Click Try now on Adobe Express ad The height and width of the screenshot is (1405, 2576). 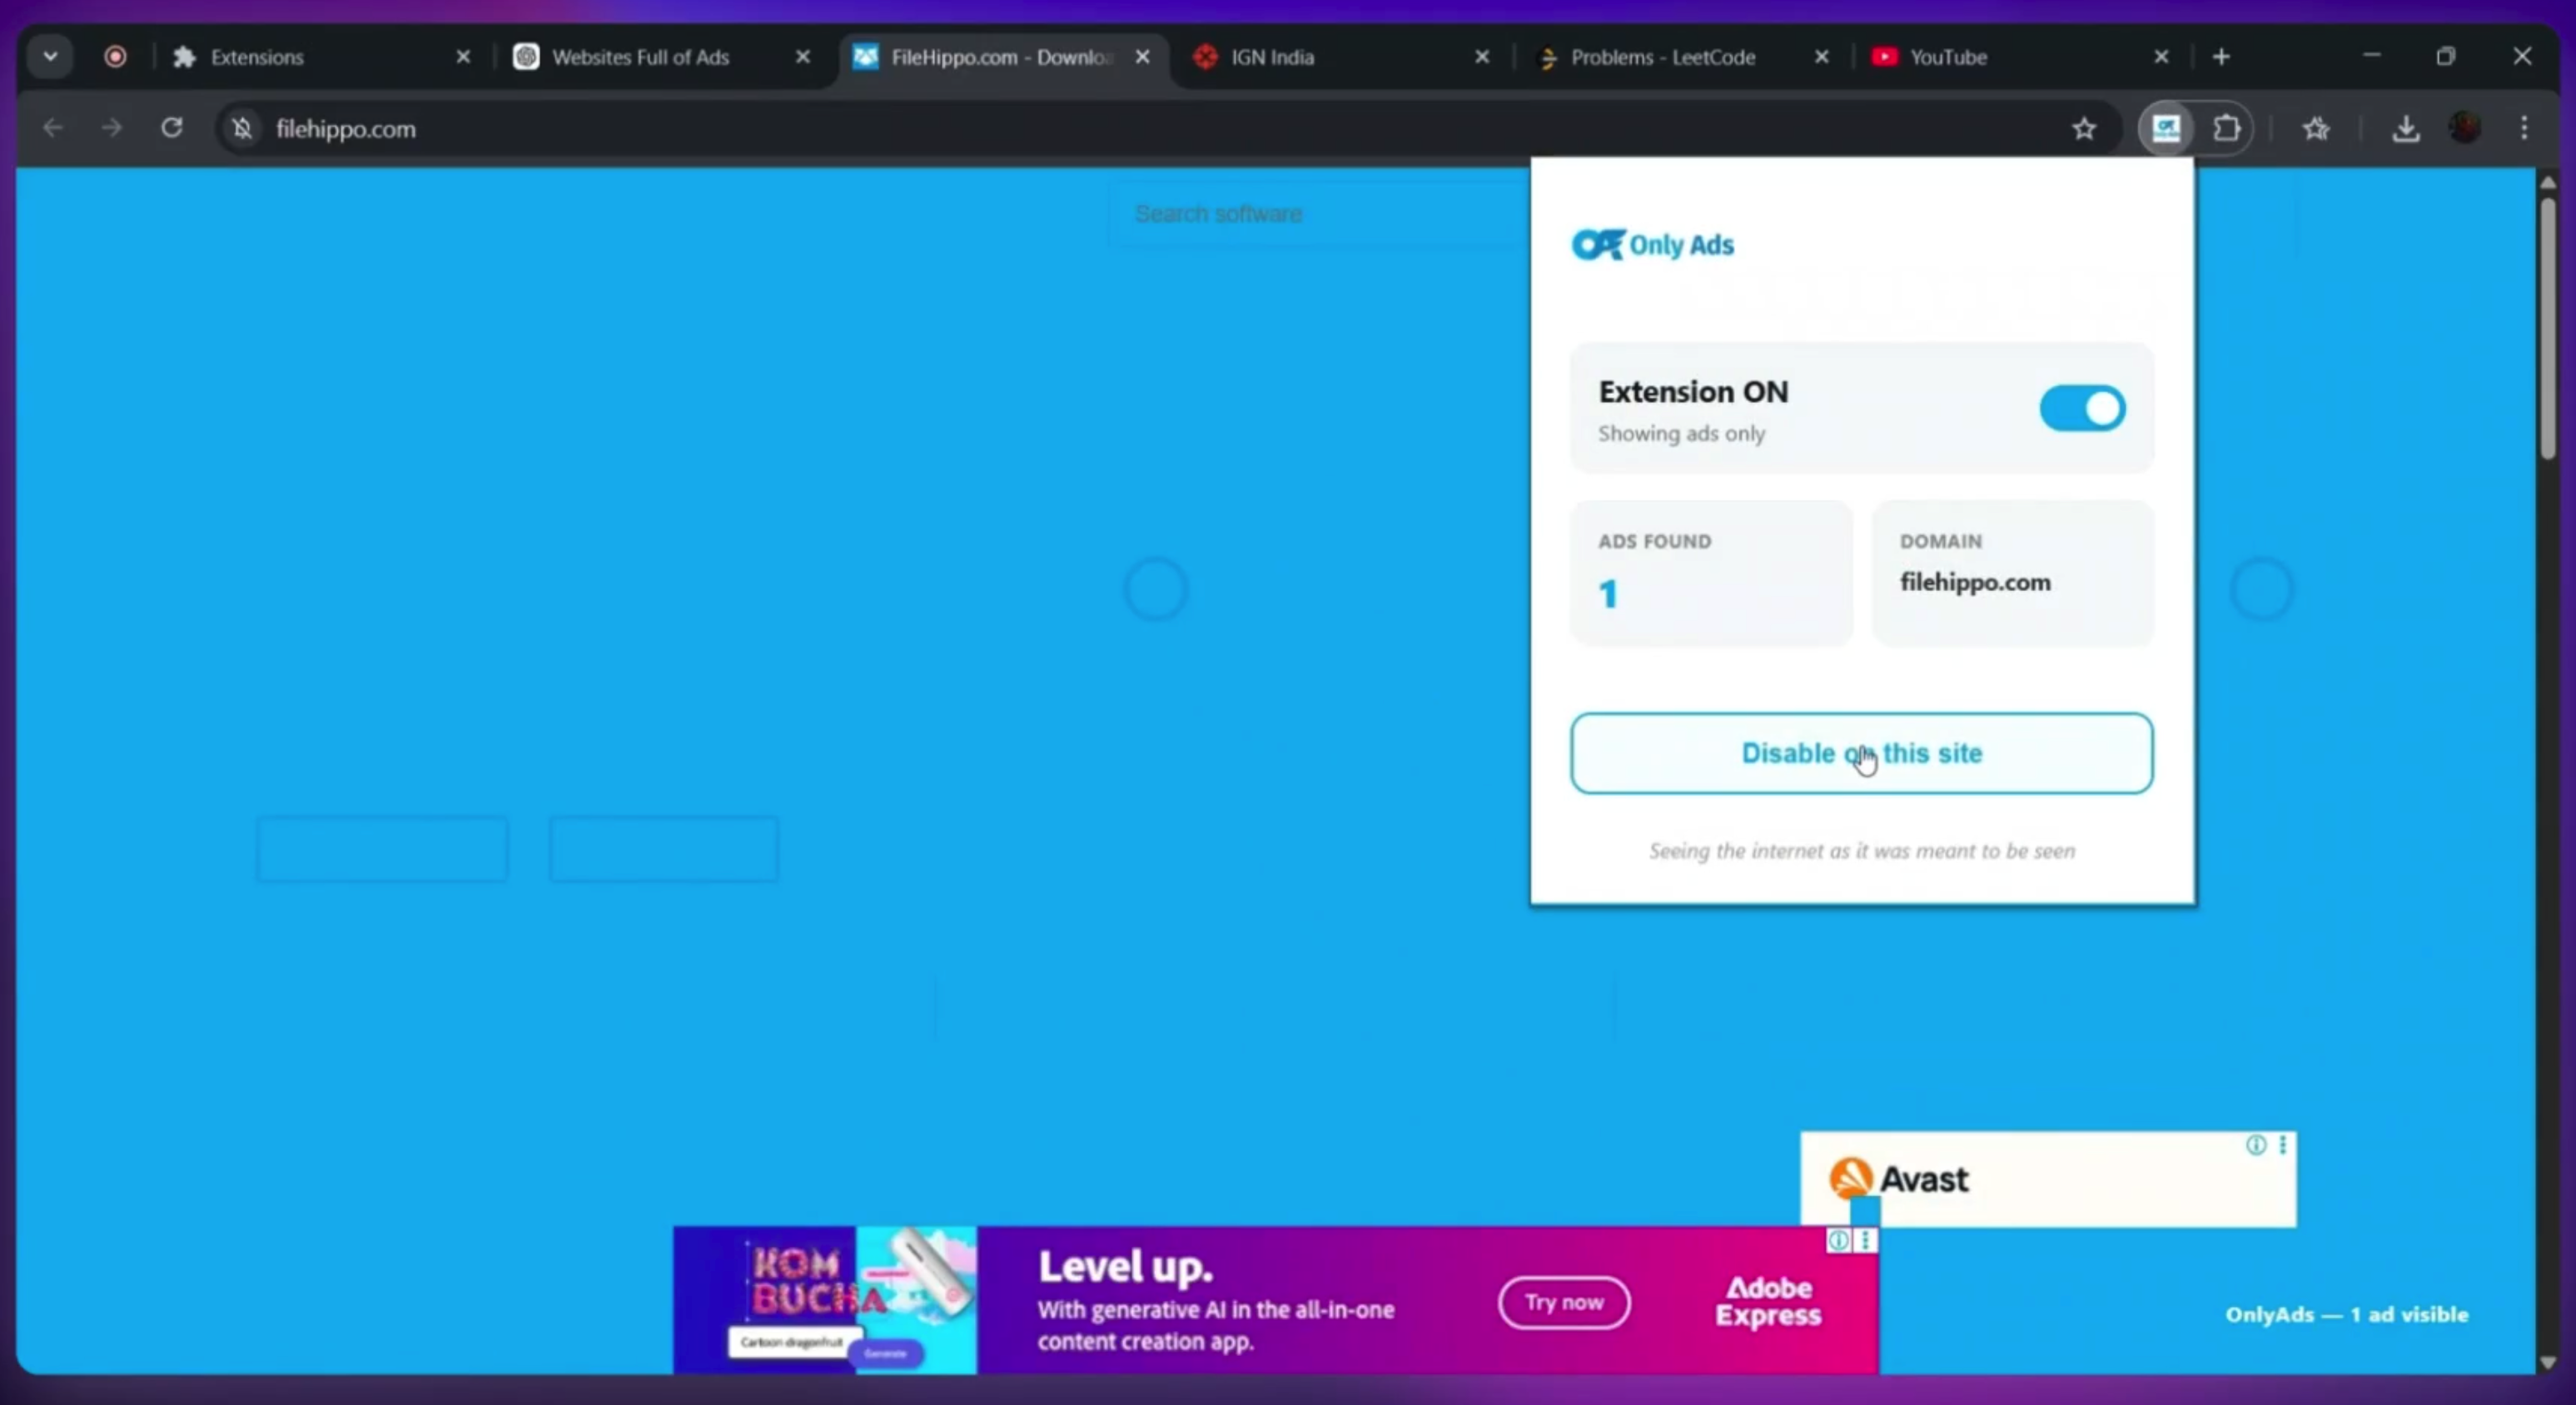pos(1564,1302)
